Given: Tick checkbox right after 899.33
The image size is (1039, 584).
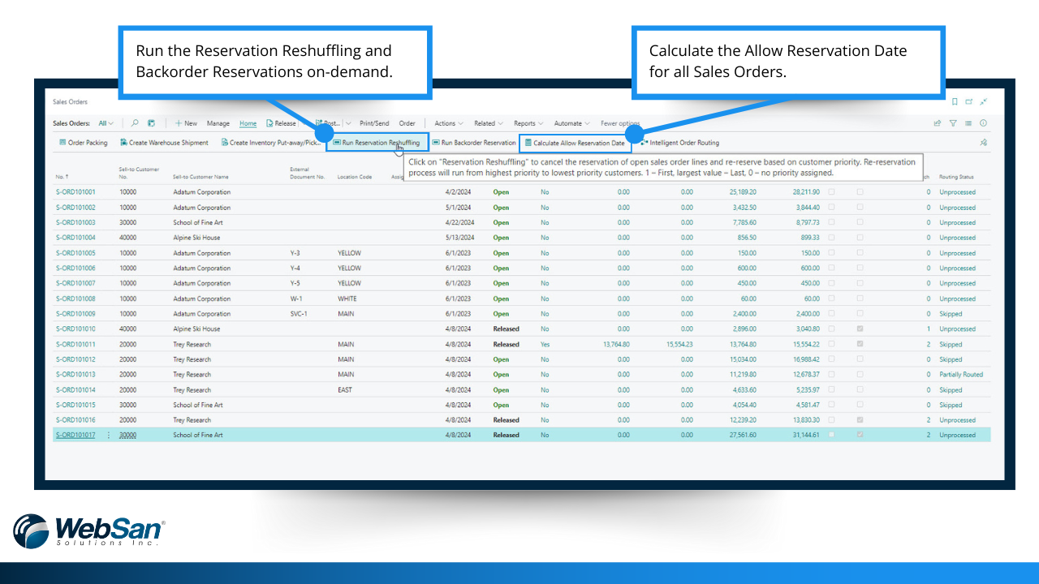Looking at the screenshot, I should click(831, 238).
